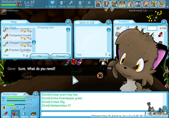169x118 pixels.
Task: Switch to the Equip tab
Action: 25,114
